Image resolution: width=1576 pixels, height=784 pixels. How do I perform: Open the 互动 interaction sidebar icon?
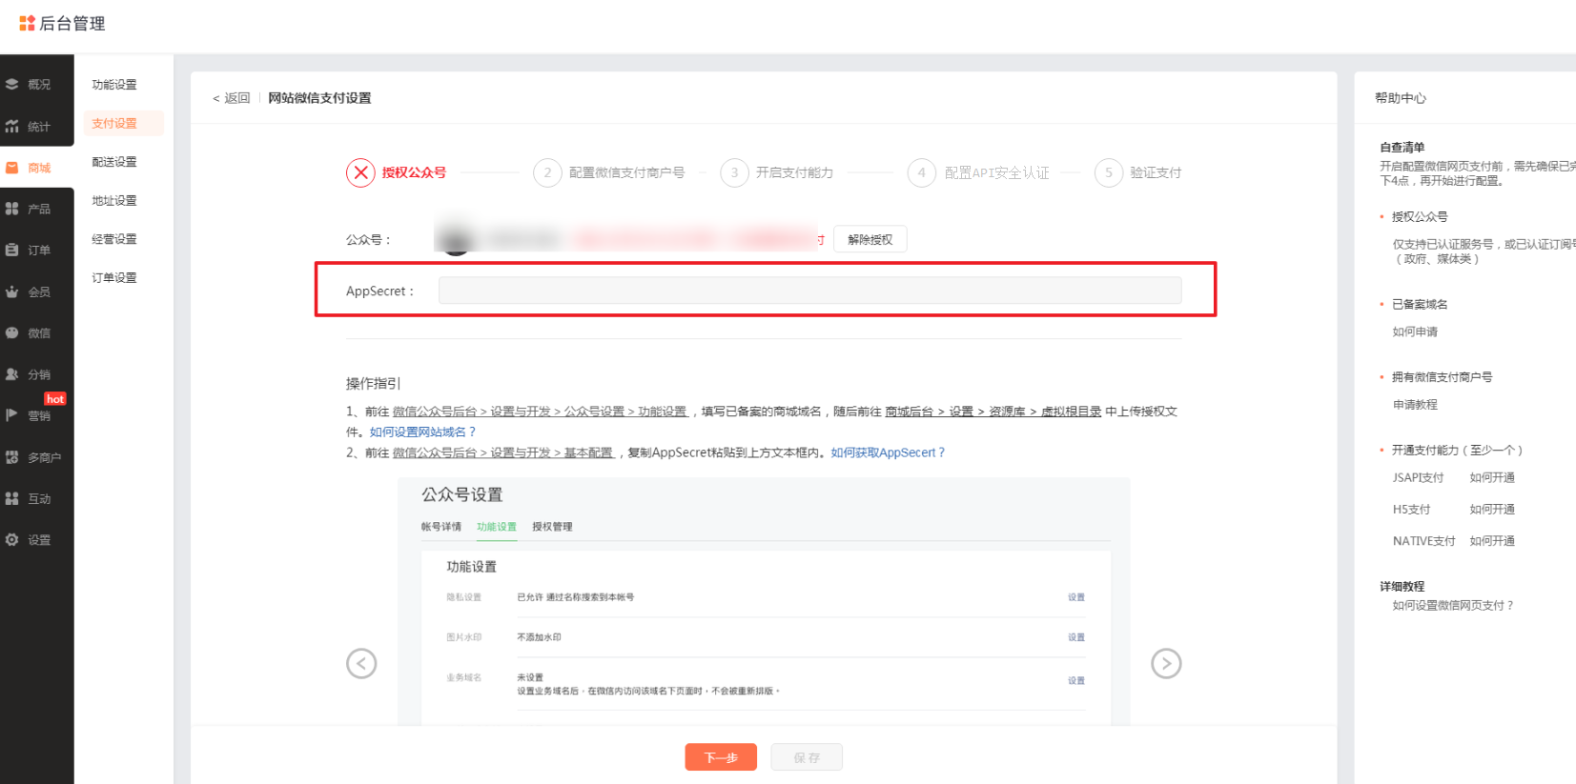coord(11,498)
